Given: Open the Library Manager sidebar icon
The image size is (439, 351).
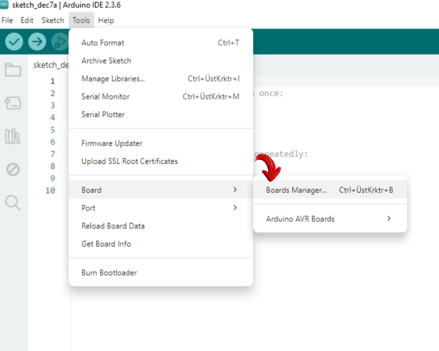Looking at the screenshot, I should (x=13, y=136).
